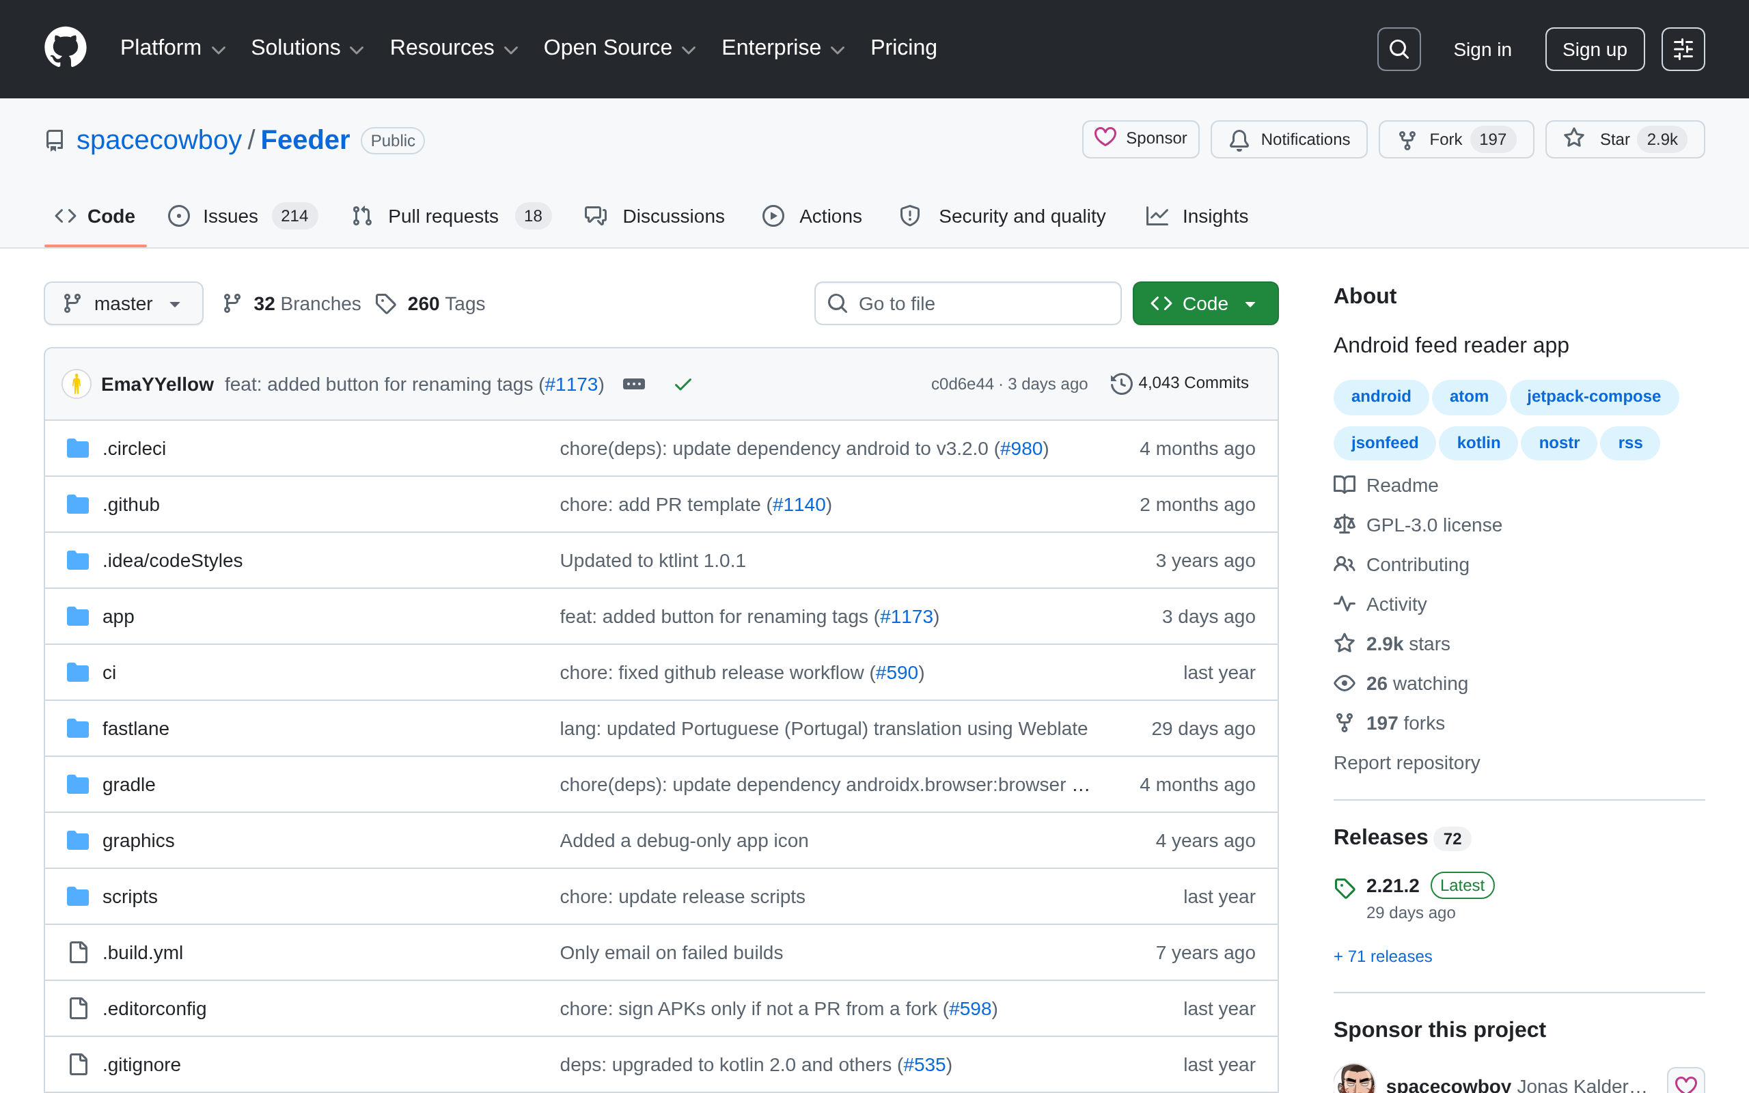Click the book icon next to Readme

1345,485
